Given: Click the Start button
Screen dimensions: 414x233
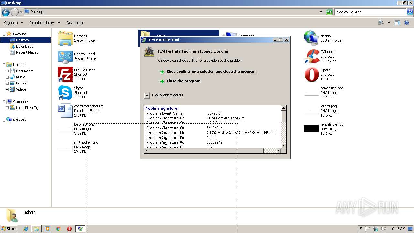Looking at the screenshot, I should (x=9, y=229).
